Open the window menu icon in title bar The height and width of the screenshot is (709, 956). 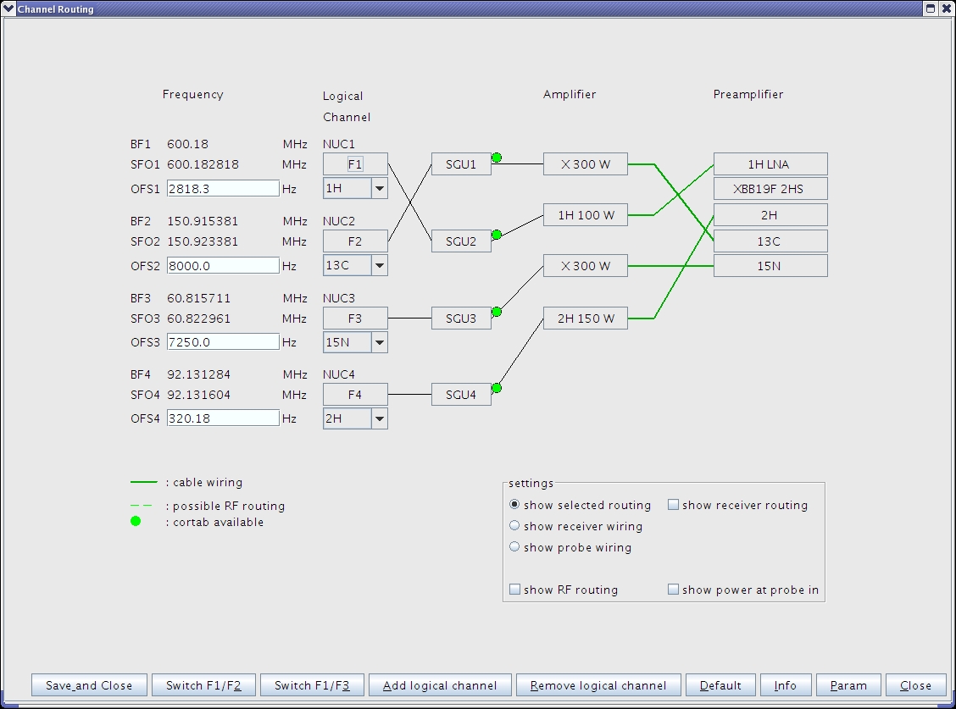pos(8,8)
